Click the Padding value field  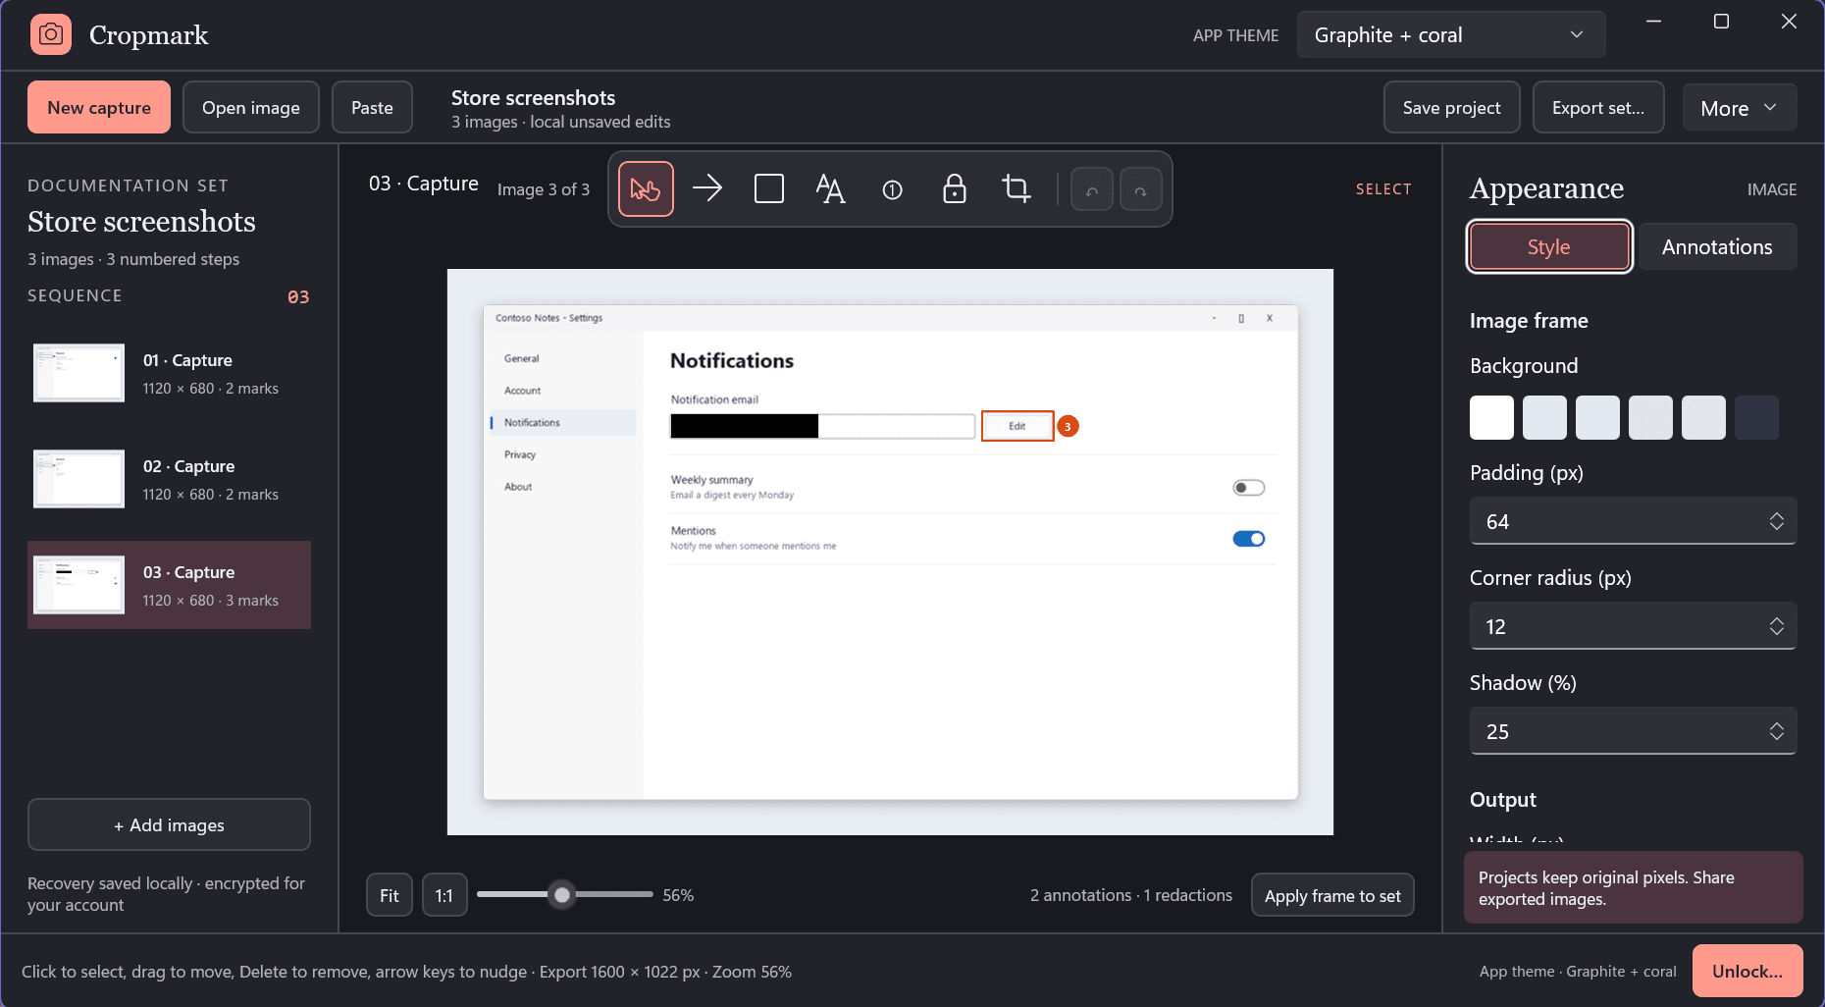tap(1633, 521)
